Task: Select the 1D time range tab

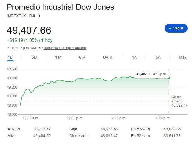Action: tap(10, 57)
